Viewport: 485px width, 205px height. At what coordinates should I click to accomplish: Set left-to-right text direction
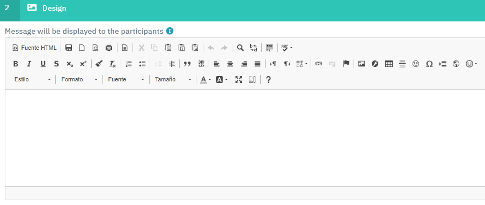[273, 64]
